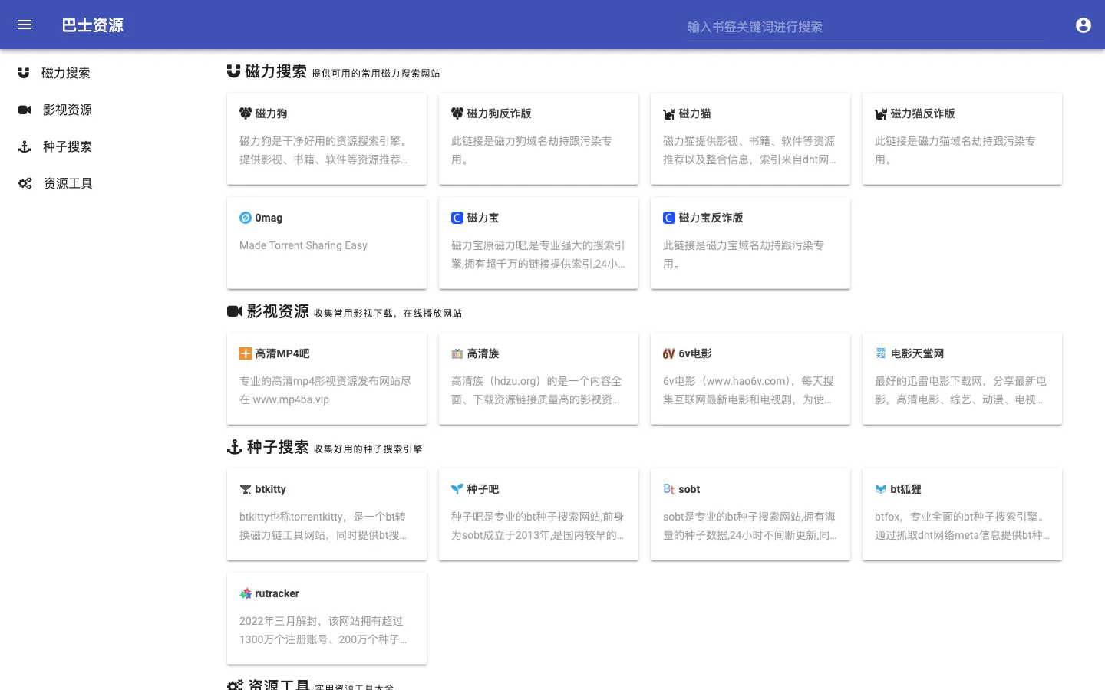Open the hamburger navigation menu
The width and height of the screenshot is (1105, 690).
25,25
